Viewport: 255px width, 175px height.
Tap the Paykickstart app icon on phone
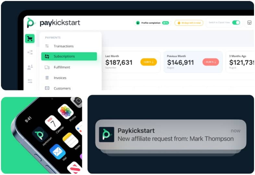coord(40,135)
